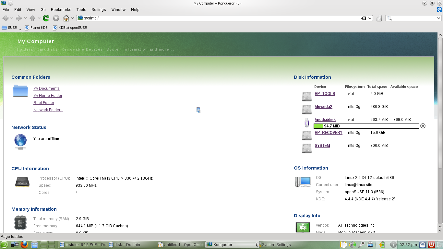The width and height of the screenshot is (443, 249).
Task: Open the My Home Folder link
Action: coord(48,96)
